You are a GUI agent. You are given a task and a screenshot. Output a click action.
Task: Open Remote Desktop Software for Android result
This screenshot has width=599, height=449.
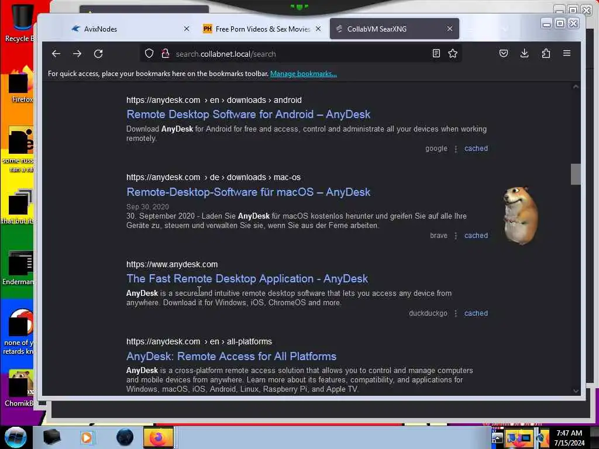click(x=248, y=114)
